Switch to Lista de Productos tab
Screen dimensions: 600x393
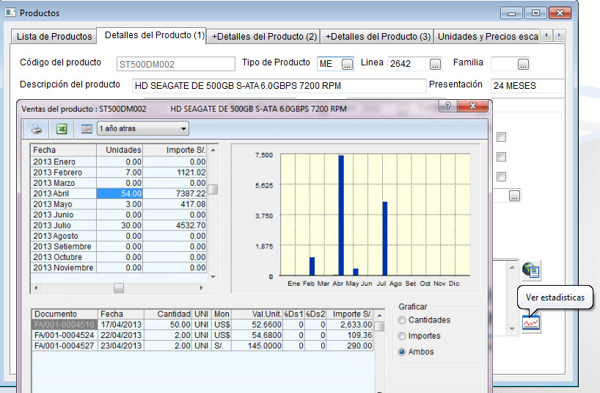[54, 36]
